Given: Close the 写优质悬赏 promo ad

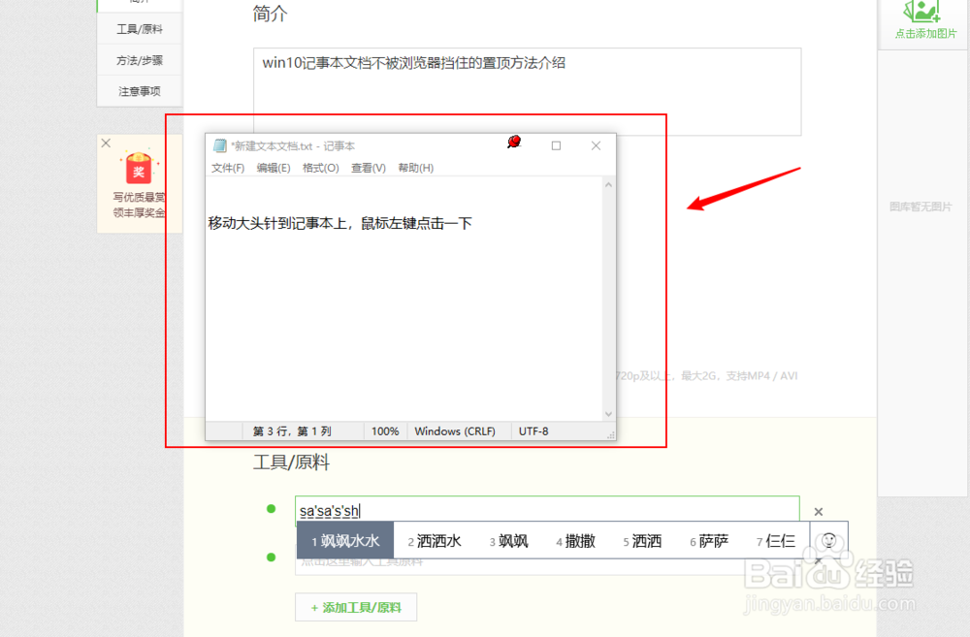Looking at the screenshot, I should click(107, 143).
